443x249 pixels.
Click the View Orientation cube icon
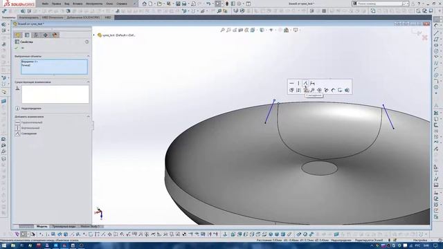point(253,30)
